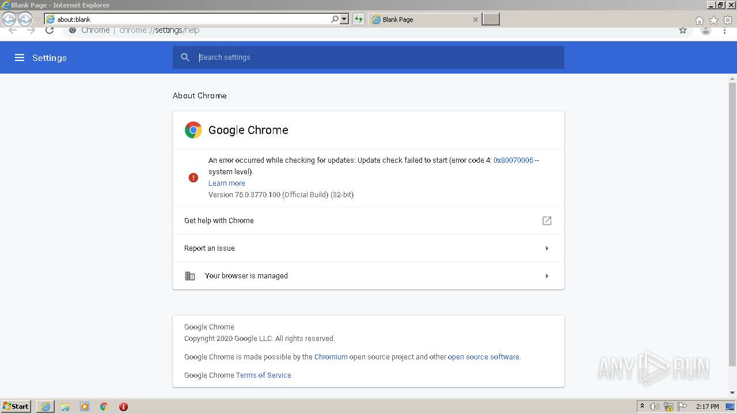
Task: Switch to Chrome from the taskbar
Action: coord(104,407)
